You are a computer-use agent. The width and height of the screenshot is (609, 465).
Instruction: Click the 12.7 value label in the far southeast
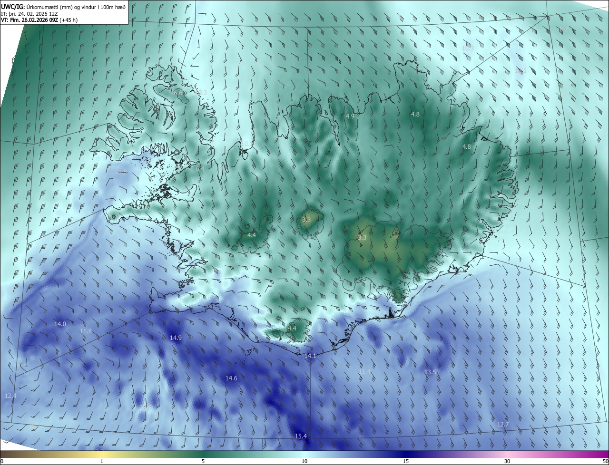(x=503, y=424)
